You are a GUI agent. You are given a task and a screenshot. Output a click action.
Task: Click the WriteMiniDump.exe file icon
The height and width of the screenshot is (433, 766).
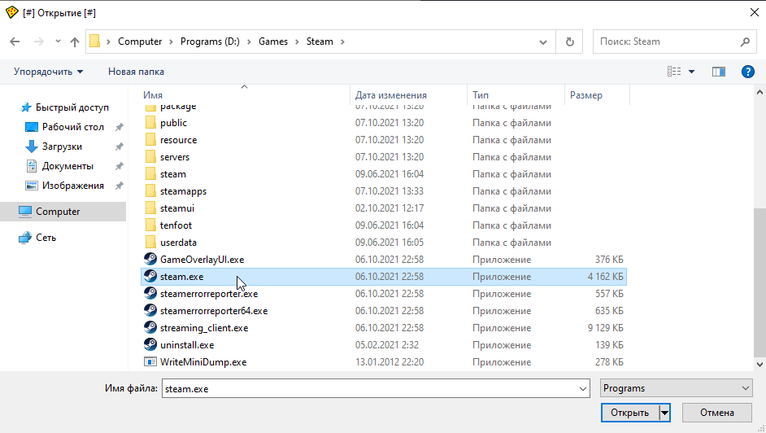point(150,361)
